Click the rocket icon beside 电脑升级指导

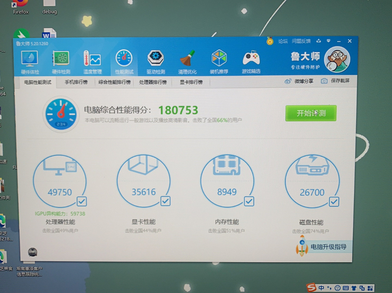[x=302, y=246]
